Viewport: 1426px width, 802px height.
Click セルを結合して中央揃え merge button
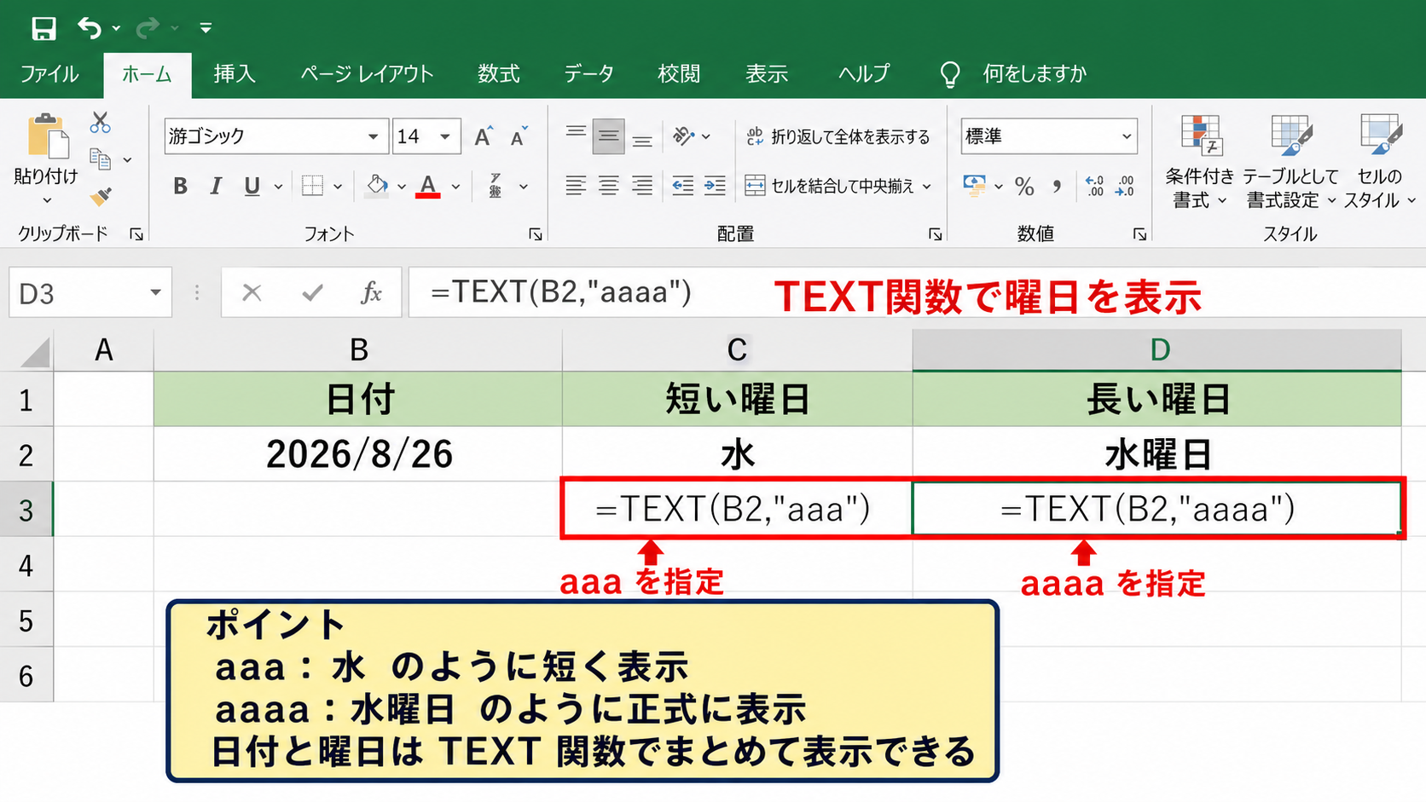[830, 186]
